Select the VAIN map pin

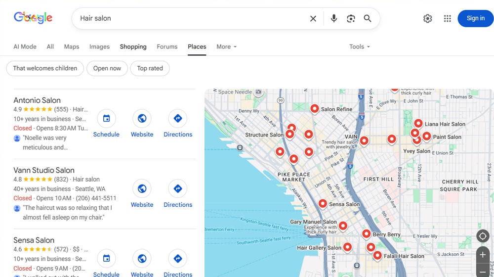coord(364,141)
